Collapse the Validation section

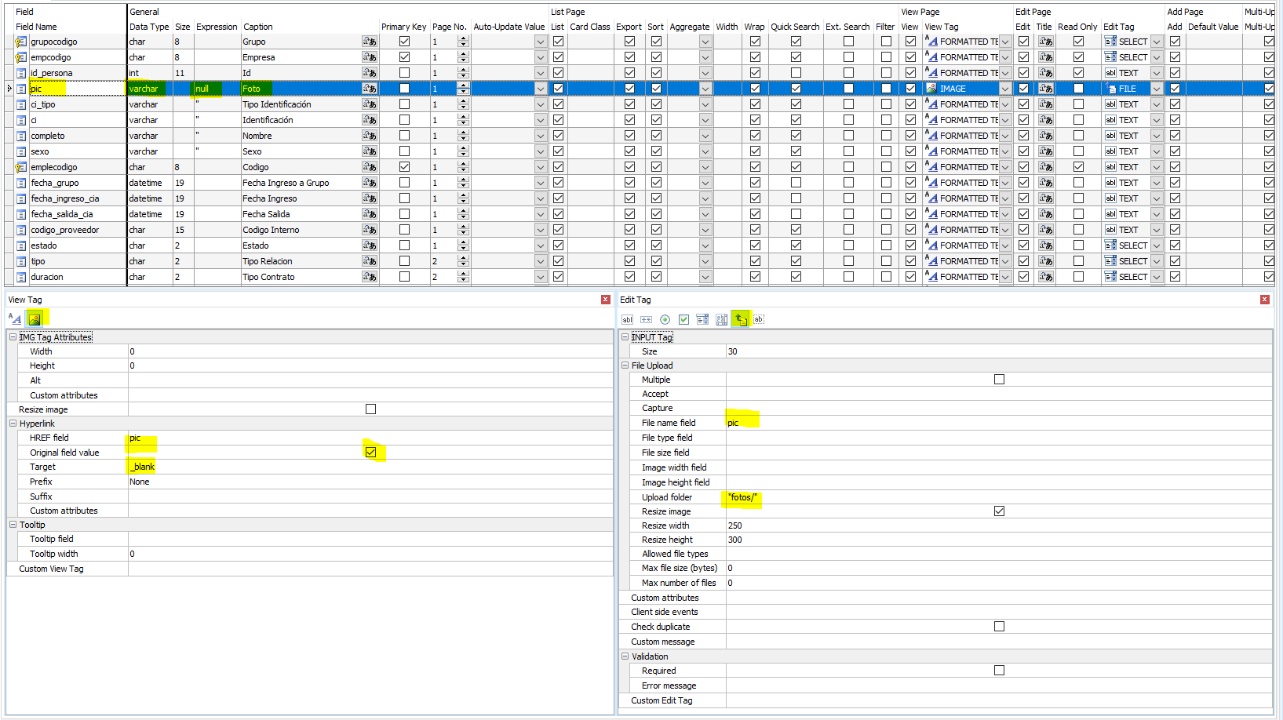[625, 656]
